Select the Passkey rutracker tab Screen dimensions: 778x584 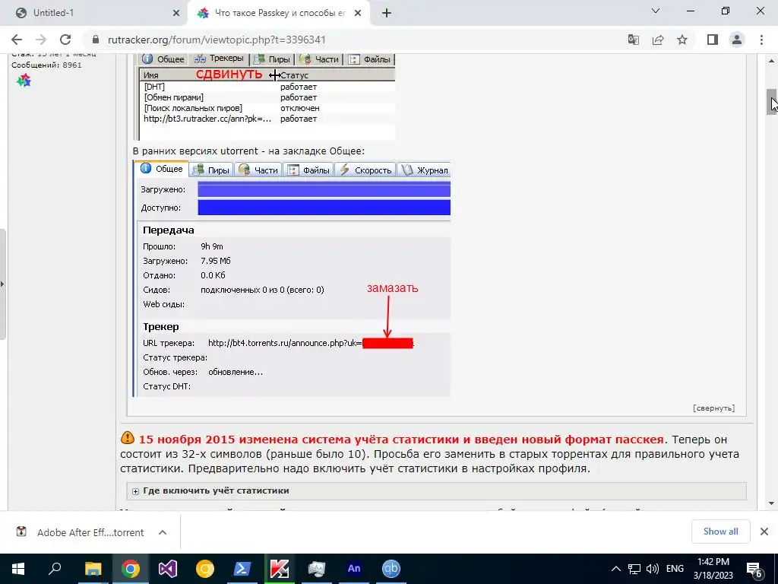pos(280,13)
